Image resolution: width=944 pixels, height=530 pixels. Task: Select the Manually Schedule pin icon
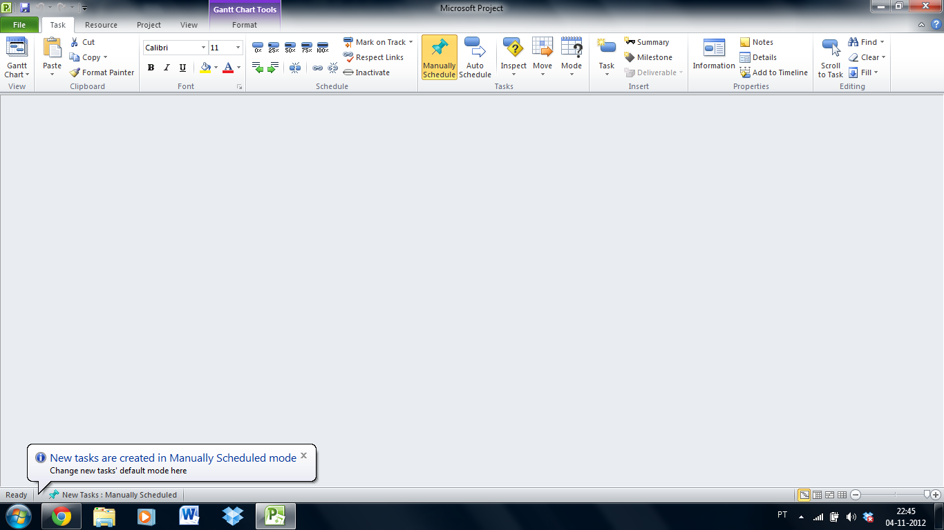coord(439,48)
